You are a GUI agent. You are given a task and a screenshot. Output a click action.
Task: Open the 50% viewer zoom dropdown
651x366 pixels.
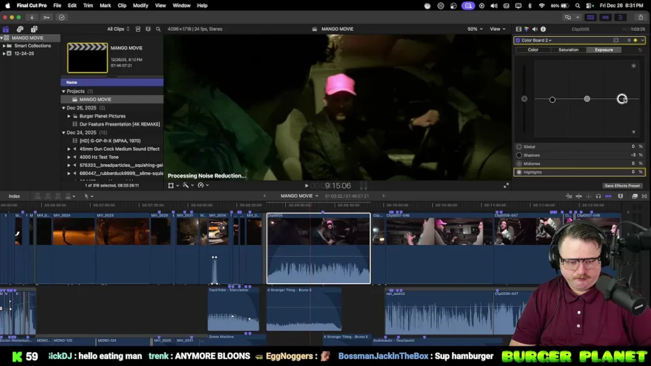(x=476, y=29)
